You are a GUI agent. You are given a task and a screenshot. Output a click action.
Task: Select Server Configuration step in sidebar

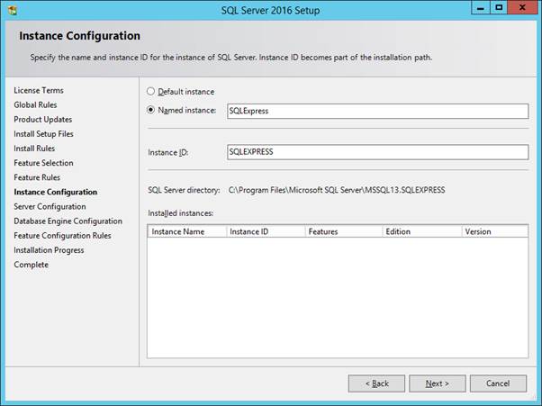[x=50, y=206]
